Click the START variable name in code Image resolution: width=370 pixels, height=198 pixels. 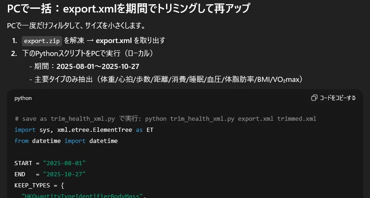[x=23, y=163]
